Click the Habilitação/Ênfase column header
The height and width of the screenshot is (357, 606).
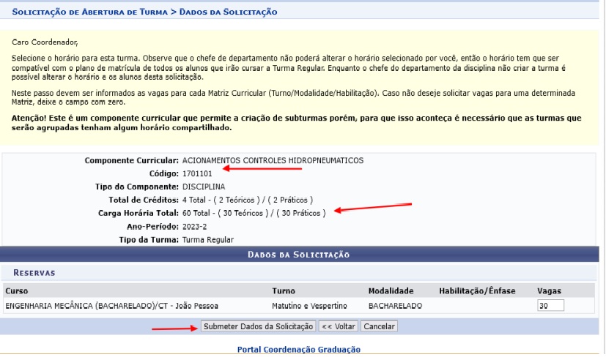pos(477,291)
